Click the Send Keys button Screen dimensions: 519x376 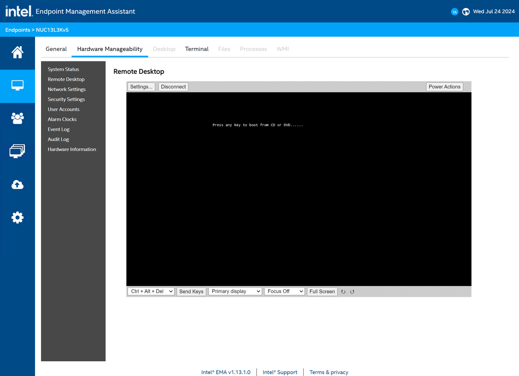click(x=191, y=291)
